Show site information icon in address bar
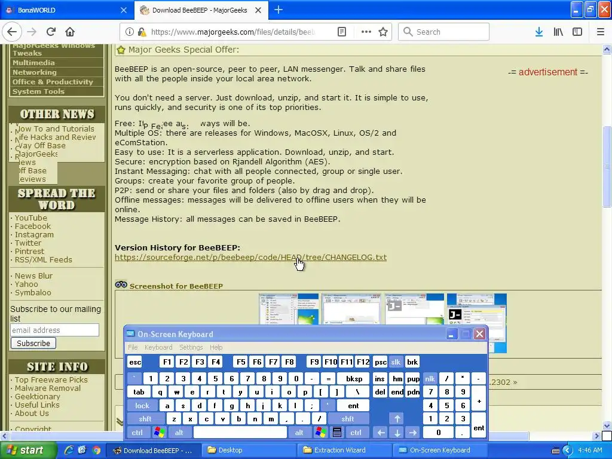This screenshot has height=459, width=612. pos(130,32)
